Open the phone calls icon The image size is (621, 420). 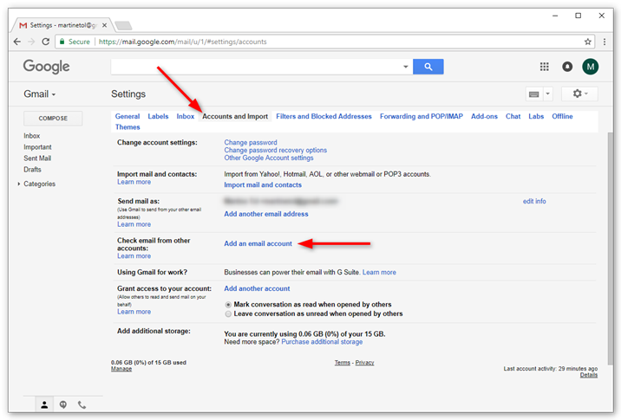pyautogui.click(x=82, y=404)
